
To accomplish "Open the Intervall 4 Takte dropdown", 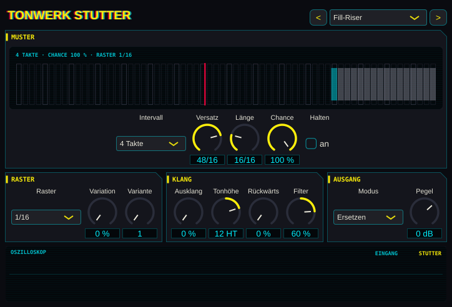I will click(150, 144).
